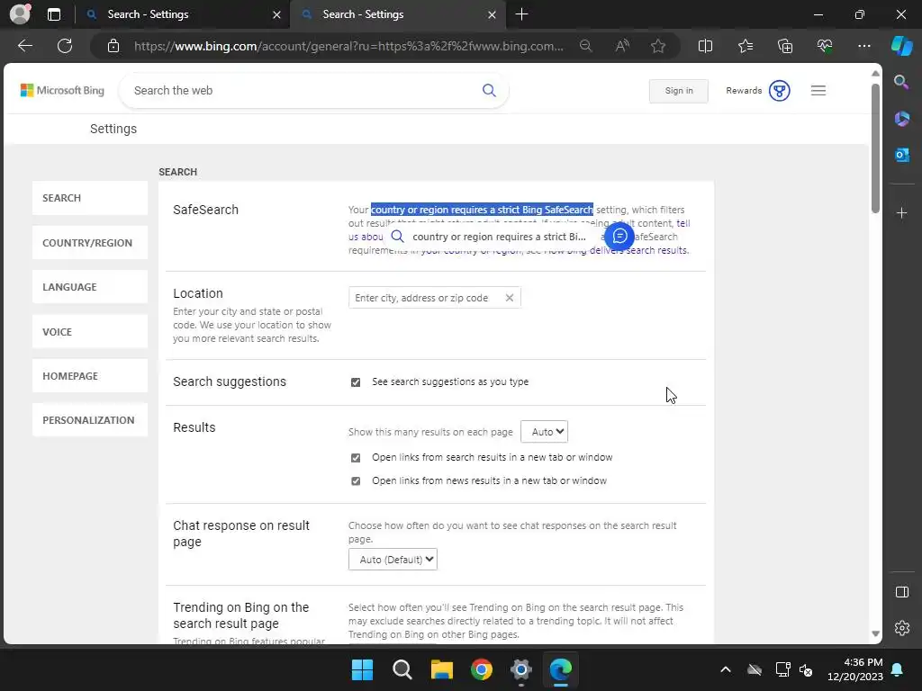Open sidebar settings gear

pos(902,628)
